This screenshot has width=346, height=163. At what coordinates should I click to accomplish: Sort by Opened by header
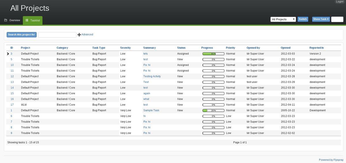[253, 48]
